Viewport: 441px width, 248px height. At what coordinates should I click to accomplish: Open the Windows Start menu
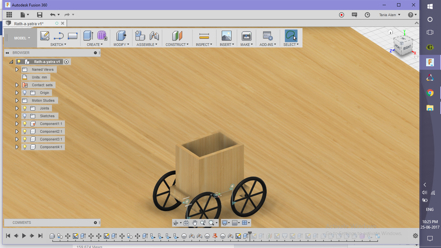click(430, 6)
